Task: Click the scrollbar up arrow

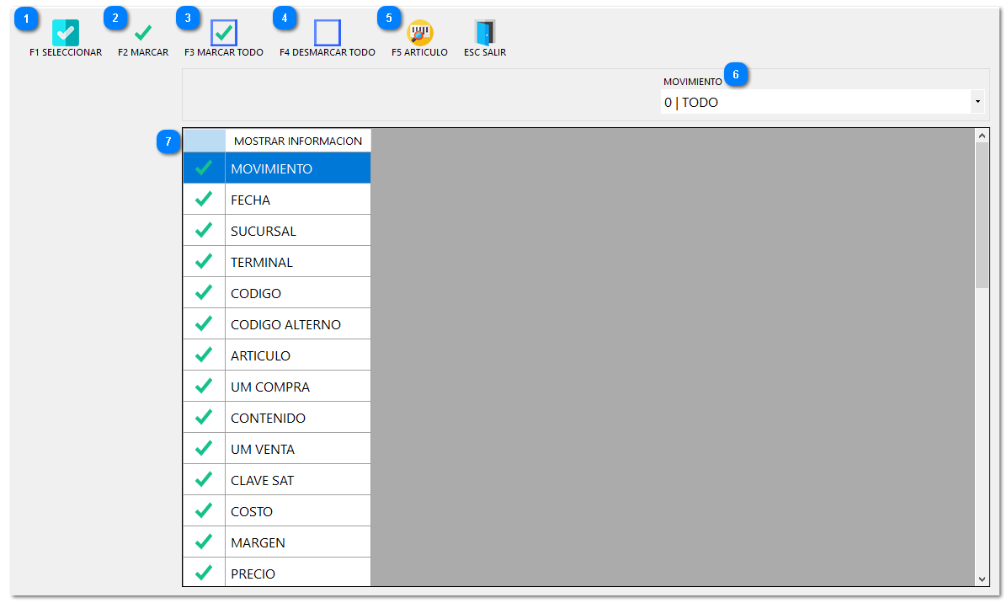Action: (982, 135)
